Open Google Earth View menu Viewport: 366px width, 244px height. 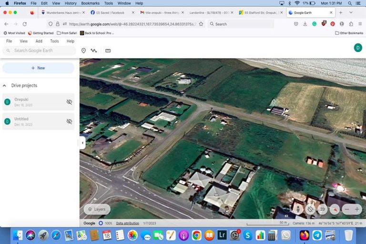(x=23, y=41)
